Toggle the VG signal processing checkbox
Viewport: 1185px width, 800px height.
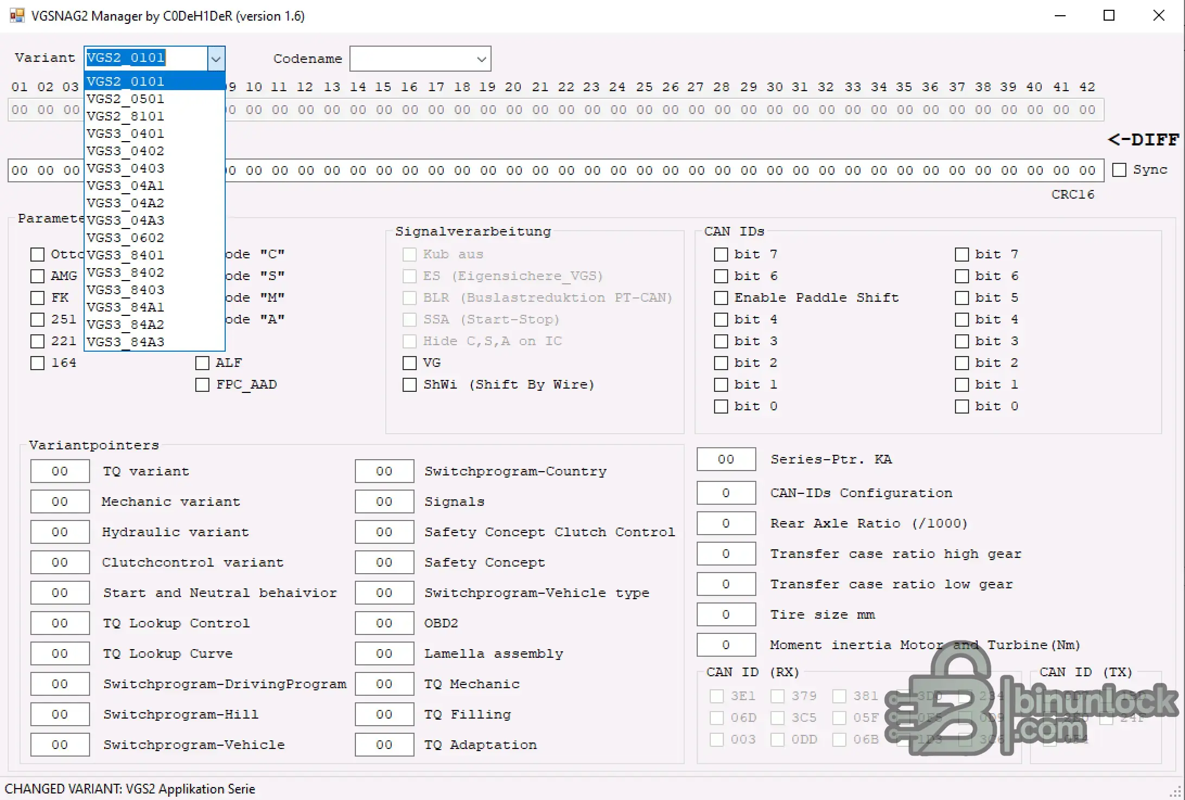410,363
